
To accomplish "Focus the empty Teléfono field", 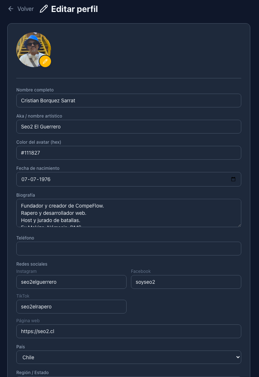I will click(128, 249).
